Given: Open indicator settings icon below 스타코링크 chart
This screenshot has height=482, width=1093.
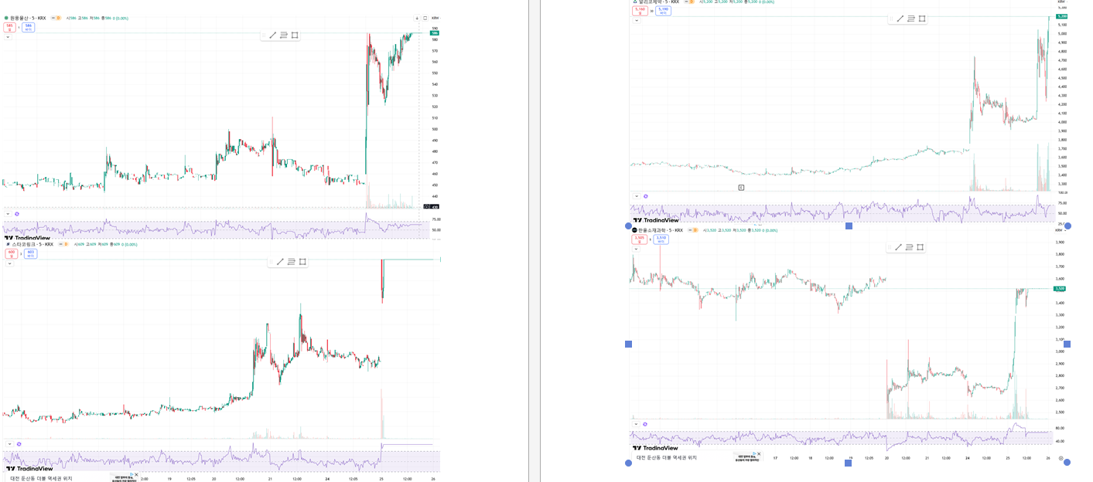Looking at the screenshot, I should (x=19, y=444).
